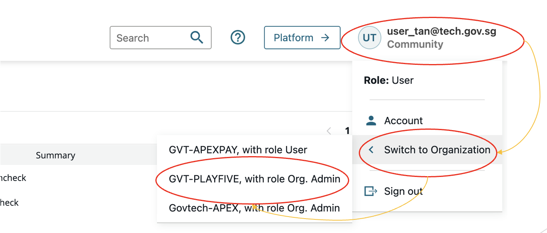Select the Account person icon
Screen dimensions: 547x233
(371, 120)
